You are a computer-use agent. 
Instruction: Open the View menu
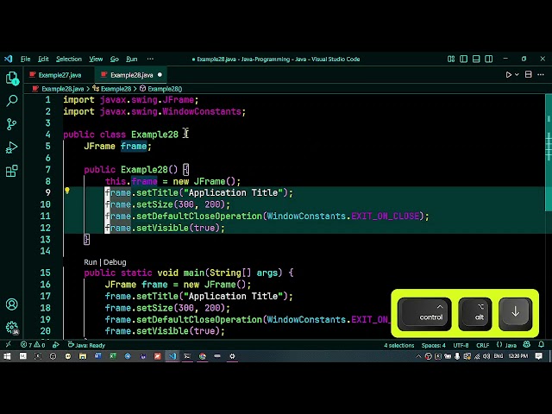[x=96, y=59]
